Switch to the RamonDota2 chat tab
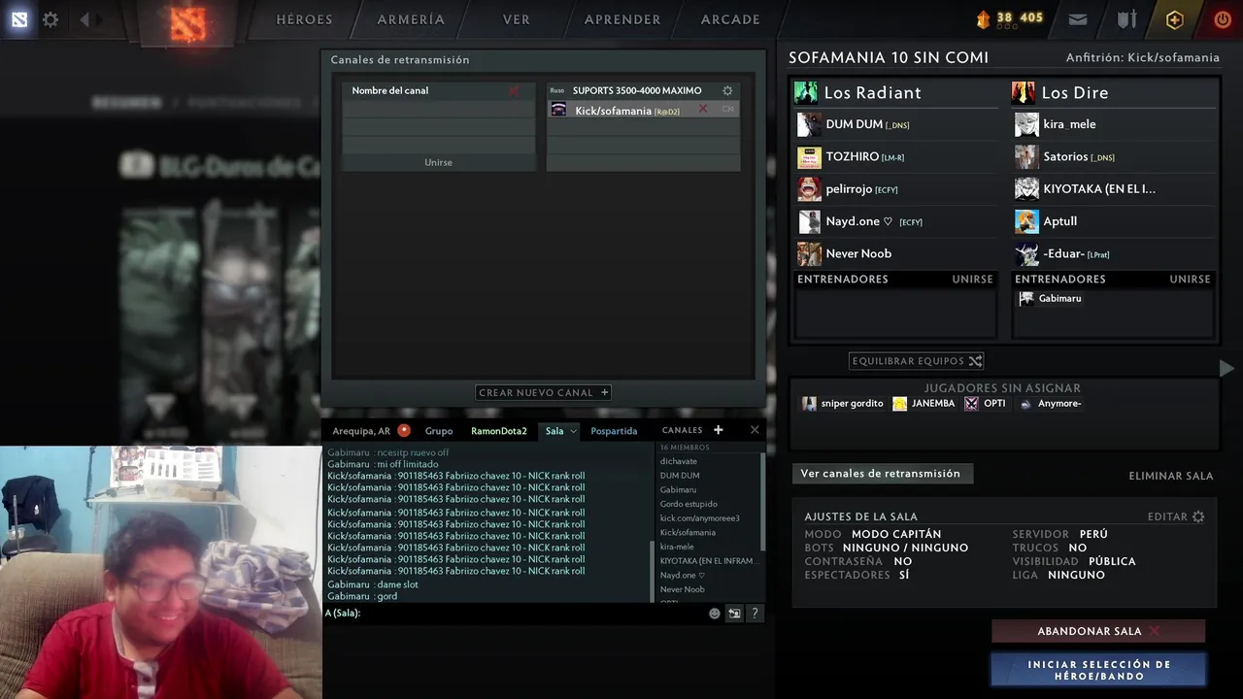Screen dimensions: 1243x699 (x=499, y=431)
